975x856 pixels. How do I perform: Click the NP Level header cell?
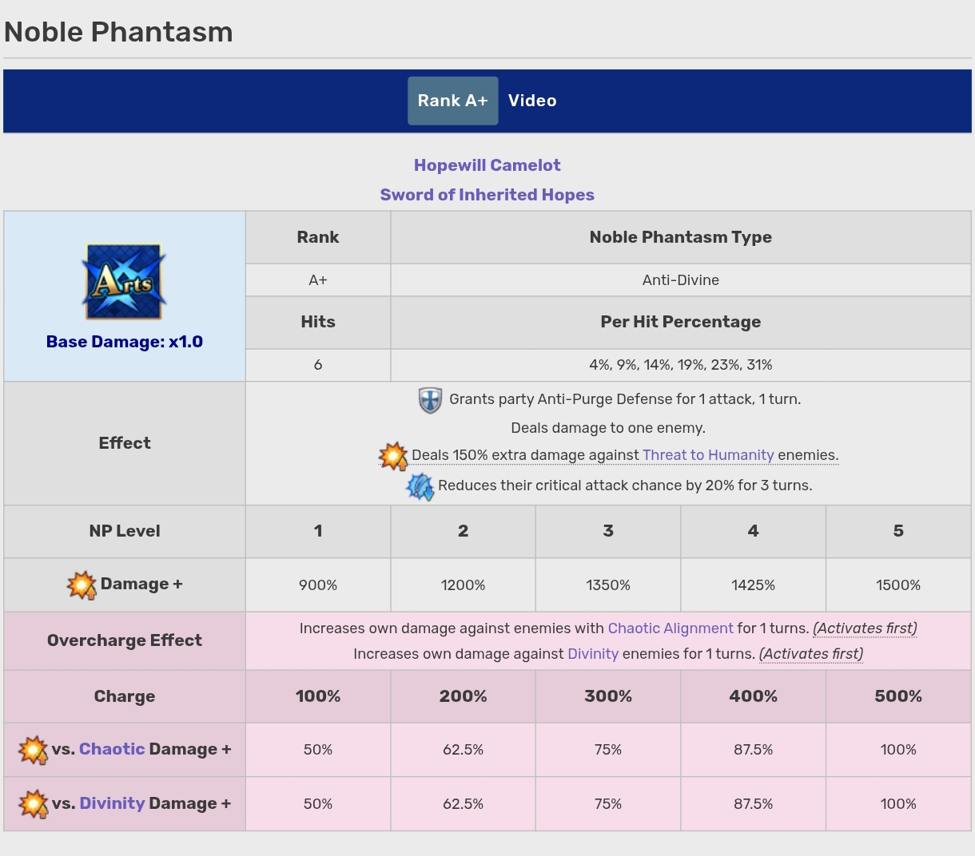click(125, 531)
